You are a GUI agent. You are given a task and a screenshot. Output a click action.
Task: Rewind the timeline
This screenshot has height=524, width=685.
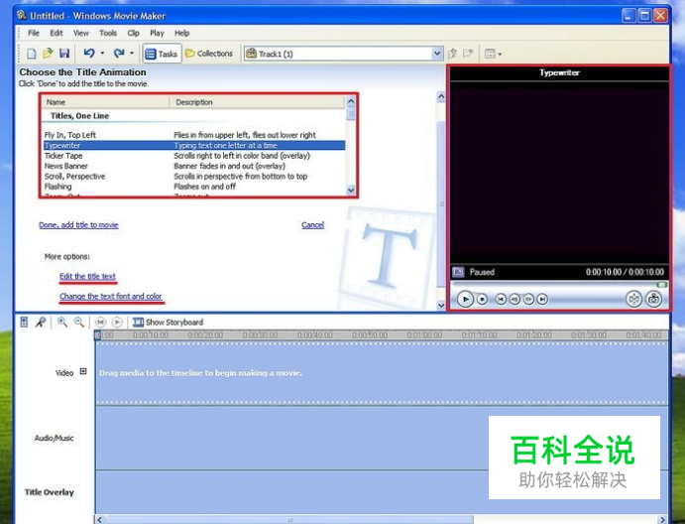pos(100,323)
